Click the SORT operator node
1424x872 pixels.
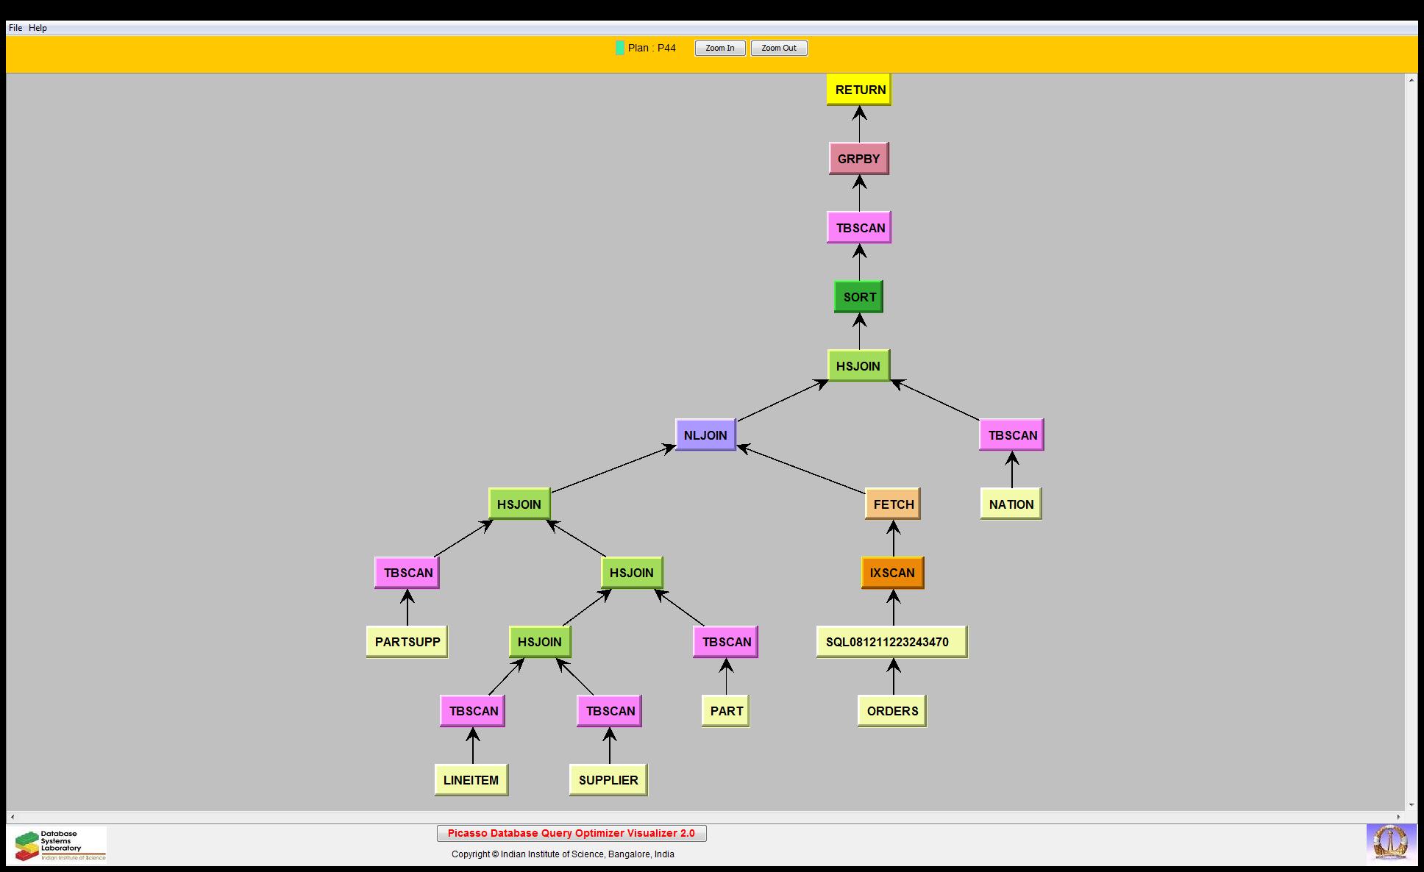(x=858, y=297)
